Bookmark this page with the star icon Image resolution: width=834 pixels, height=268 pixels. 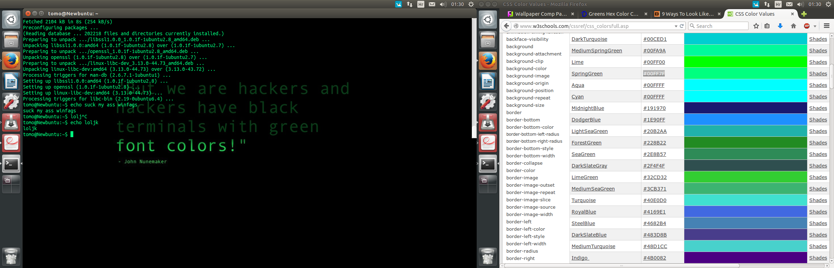[756, 26]
